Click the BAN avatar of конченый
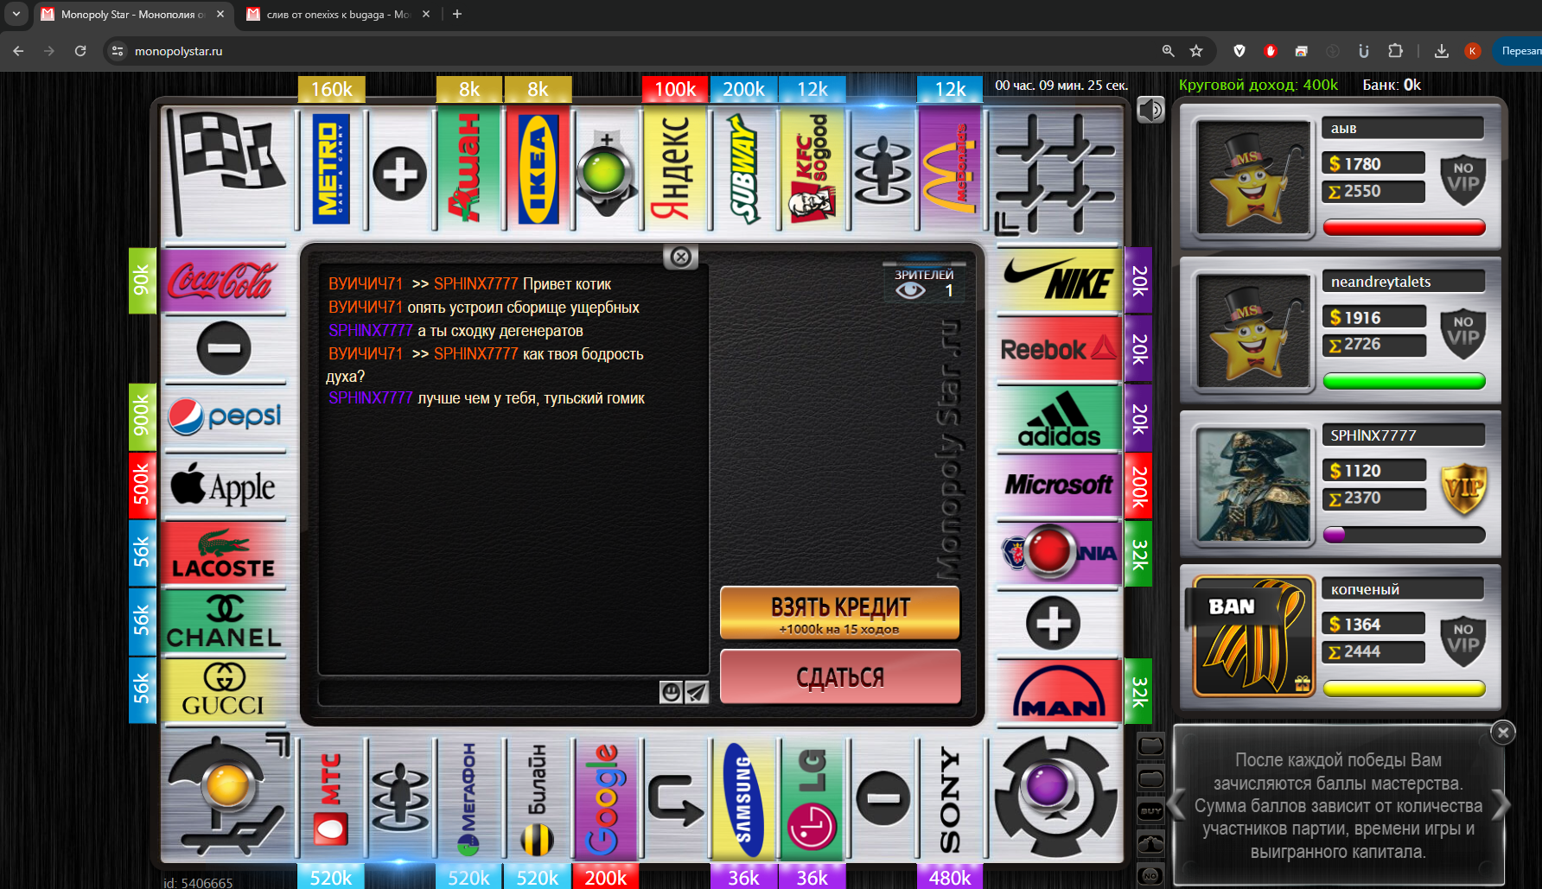Screen dimensions: 1542x889 point(1252,638)
